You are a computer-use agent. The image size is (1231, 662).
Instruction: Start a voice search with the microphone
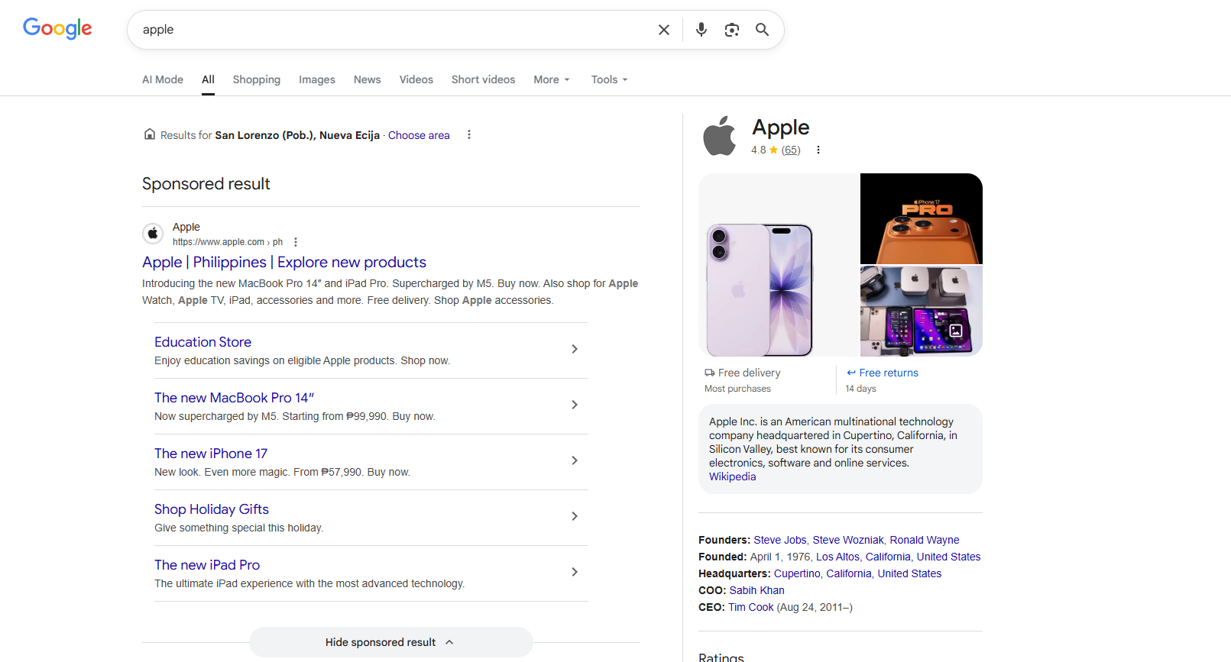point(701,30)
